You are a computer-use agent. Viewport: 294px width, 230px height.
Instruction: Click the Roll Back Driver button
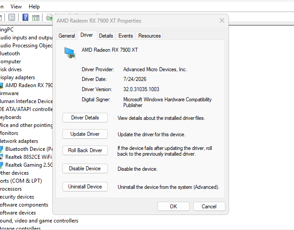point(85,150)
